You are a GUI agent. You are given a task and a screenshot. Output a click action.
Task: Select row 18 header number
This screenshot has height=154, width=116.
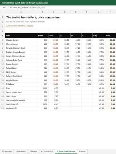tap(3, 88)
